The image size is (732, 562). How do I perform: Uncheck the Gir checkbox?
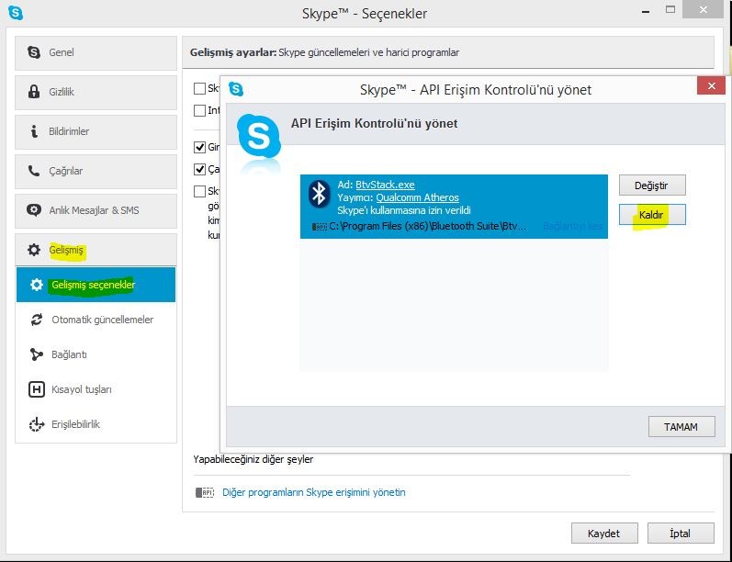coord(200,147)
